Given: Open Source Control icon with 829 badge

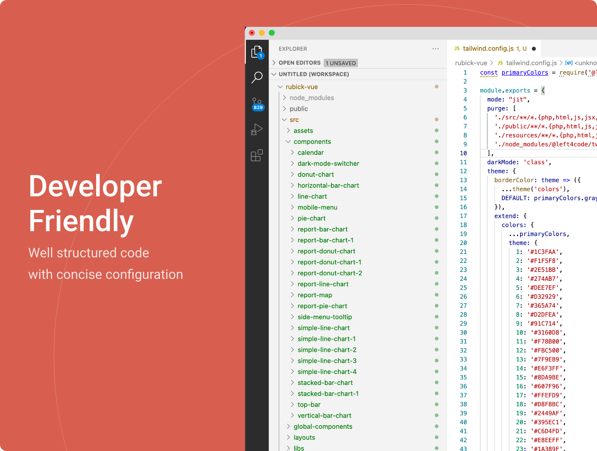Looking at the screenshot, I should pyautogui.click(x=257, y=104).
